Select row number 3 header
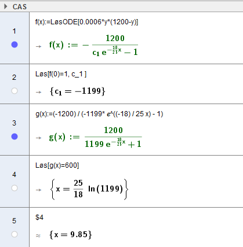Screen dimensions: 243x247 14,123
